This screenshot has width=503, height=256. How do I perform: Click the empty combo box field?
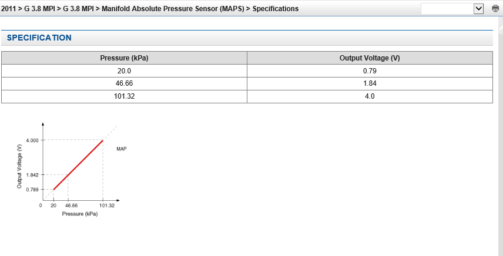click(x=447, y=9)
